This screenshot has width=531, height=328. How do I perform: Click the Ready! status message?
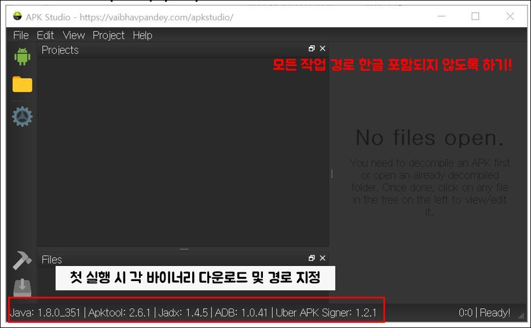(495, 312)
